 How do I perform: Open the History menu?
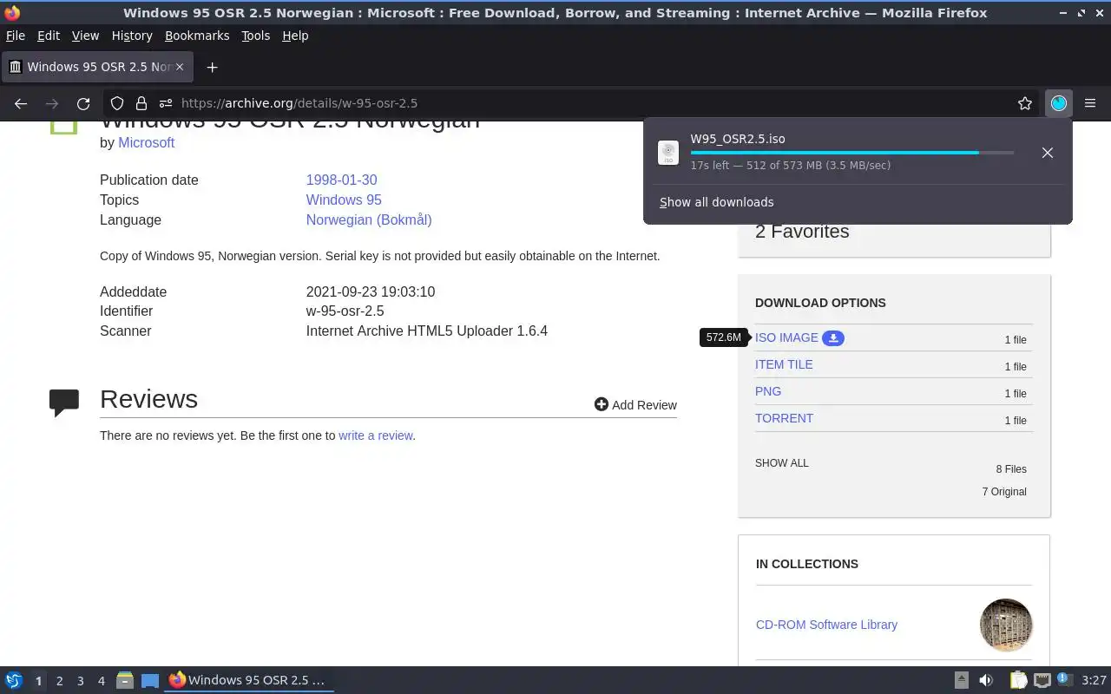point(132,36)
